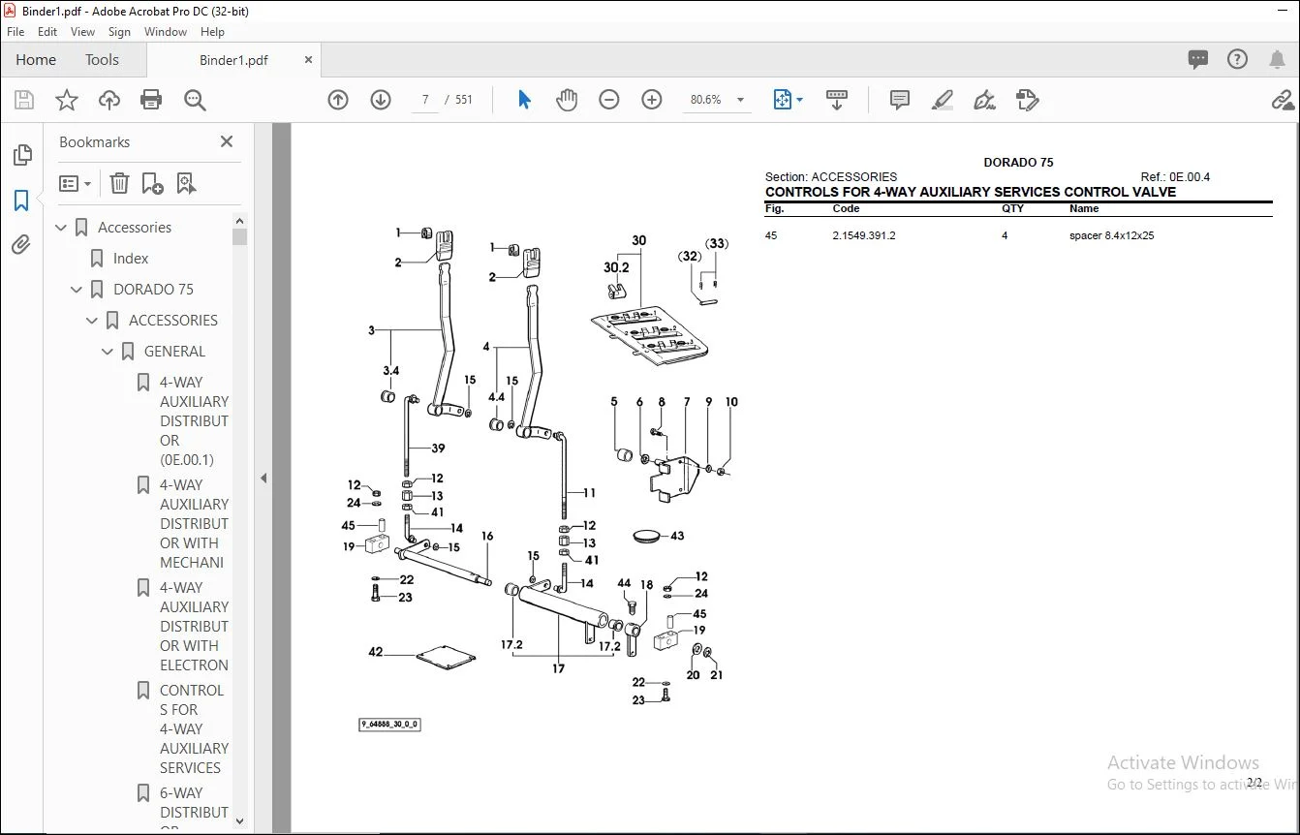Screen dimensions: 1300x835
Task: Open the Attachments paperclip panel
Action: 21,245
